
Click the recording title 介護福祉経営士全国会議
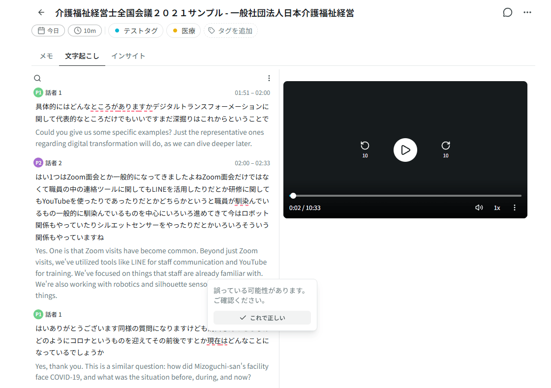pos(205,13)
